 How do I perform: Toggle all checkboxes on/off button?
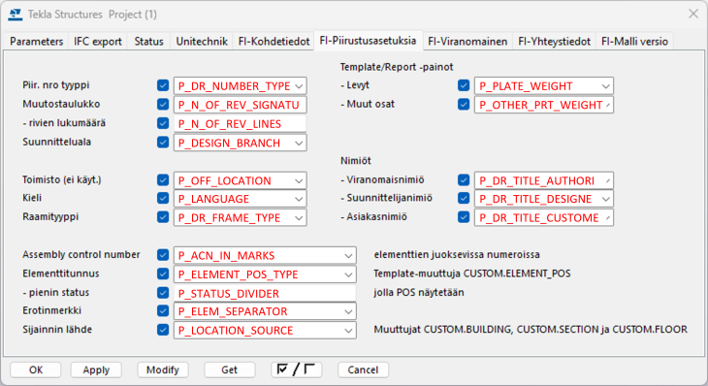[x=296, y=370]
